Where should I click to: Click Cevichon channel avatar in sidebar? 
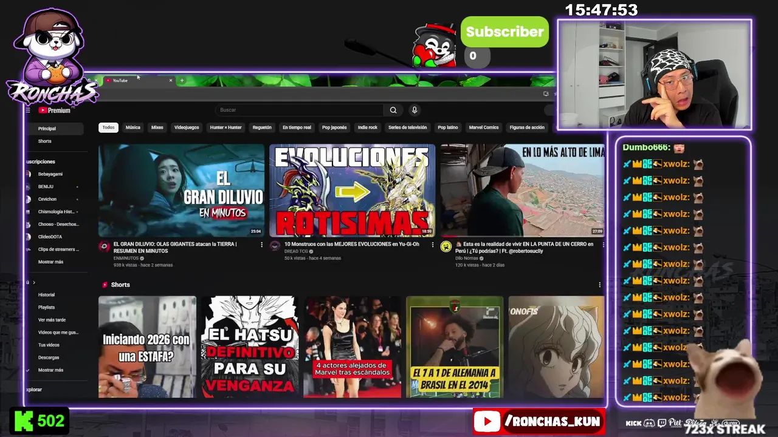tap(28, 199)
